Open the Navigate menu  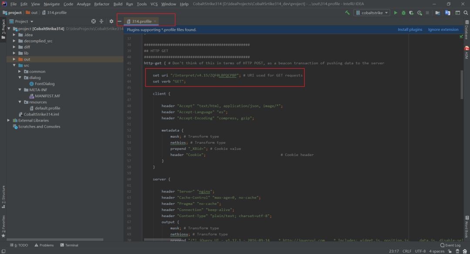[51, 4]
